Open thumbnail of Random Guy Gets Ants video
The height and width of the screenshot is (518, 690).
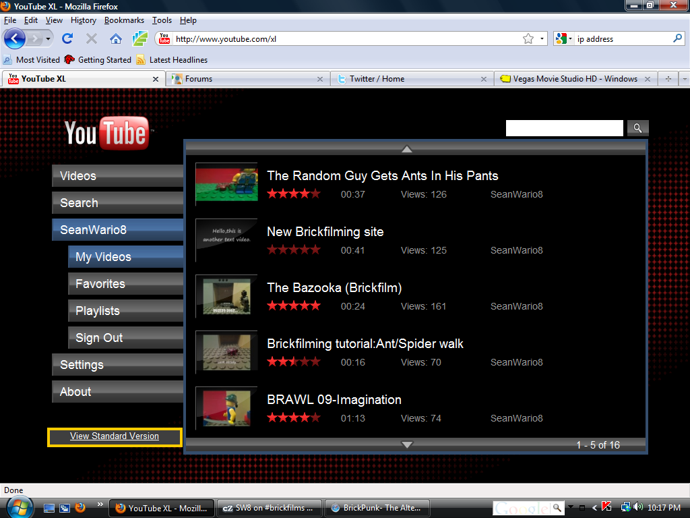[x=226, y=184]
